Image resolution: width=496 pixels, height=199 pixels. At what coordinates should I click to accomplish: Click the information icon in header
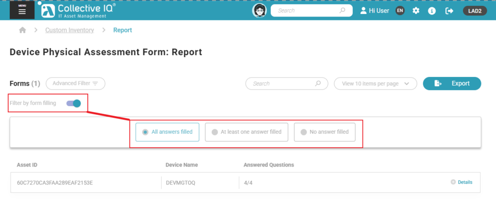(x=432, y=11)
